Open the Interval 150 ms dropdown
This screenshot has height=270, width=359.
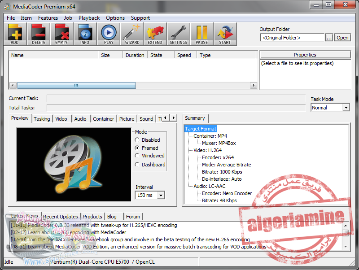(x=161, y=195)
